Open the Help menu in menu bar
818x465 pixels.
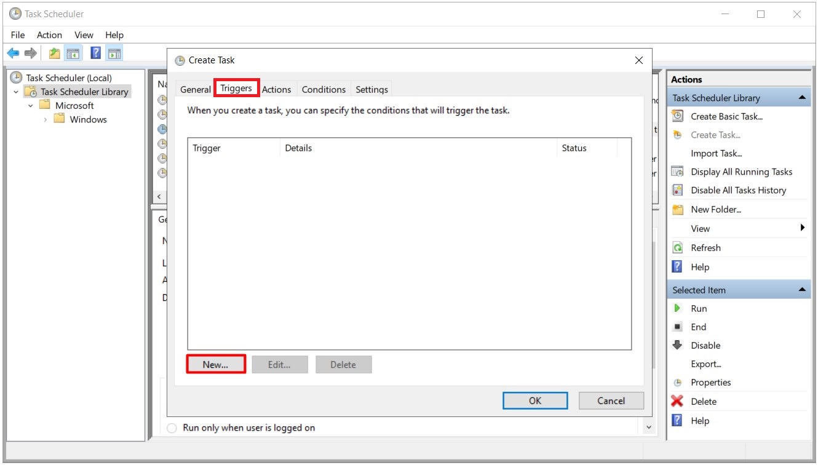pos(114,35)
